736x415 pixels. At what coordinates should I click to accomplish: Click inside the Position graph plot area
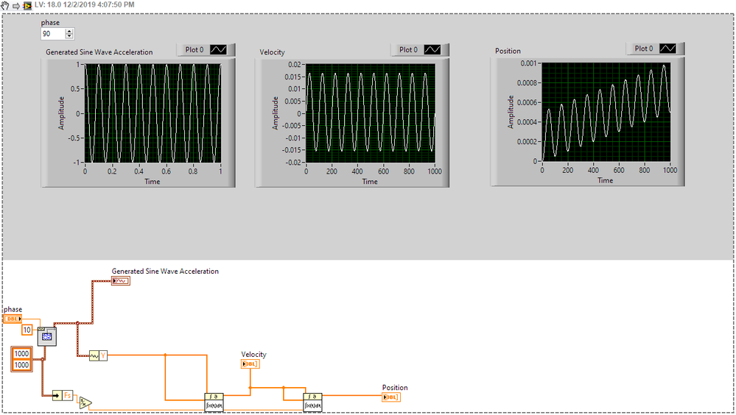click(606, 112)
